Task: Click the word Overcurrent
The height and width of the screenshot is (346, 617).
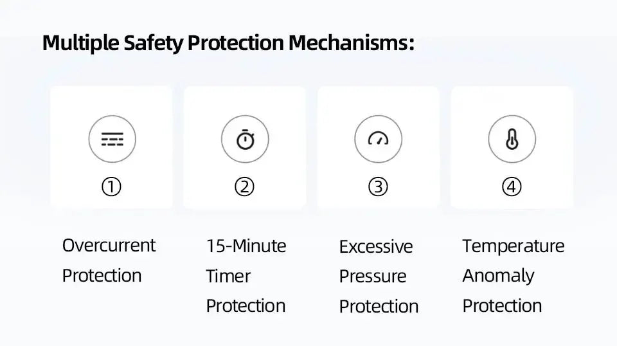Action: pos(109,246)
